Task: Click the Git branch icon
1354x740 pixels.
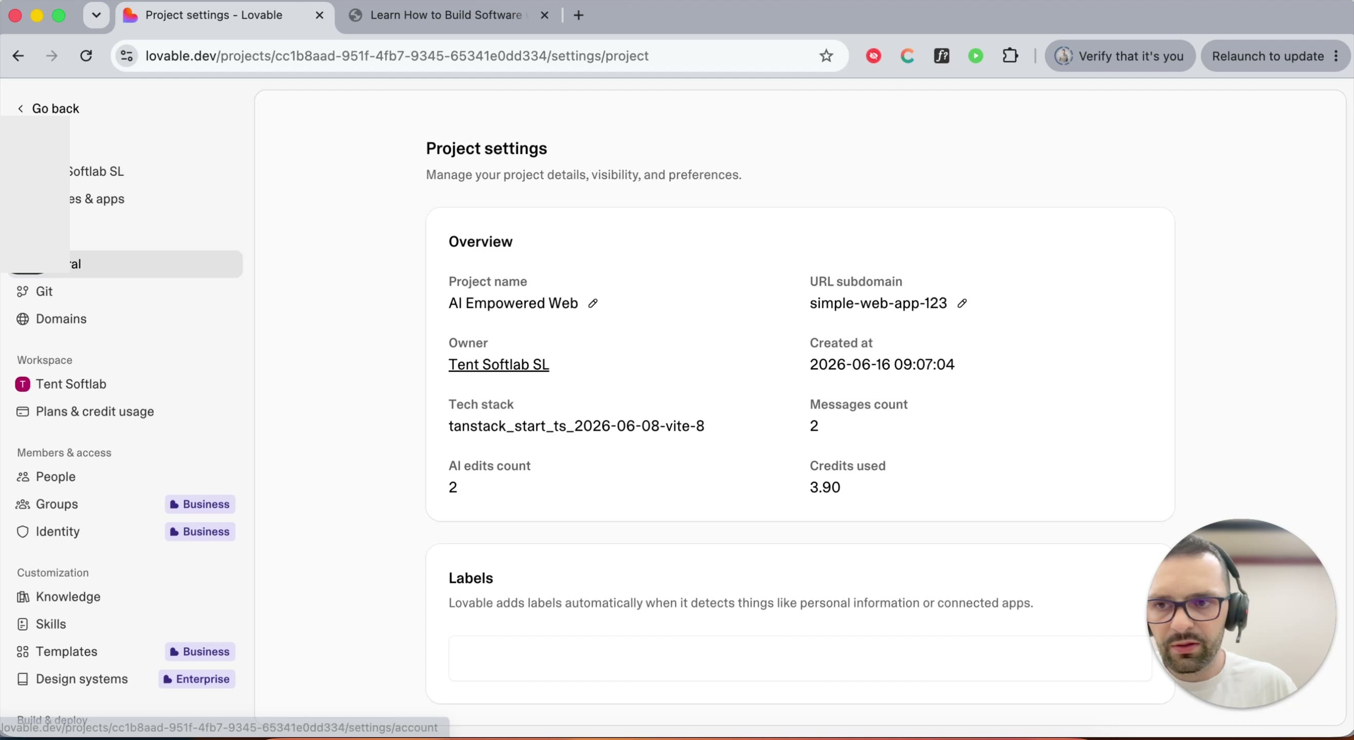Action: tap(22, 291)
